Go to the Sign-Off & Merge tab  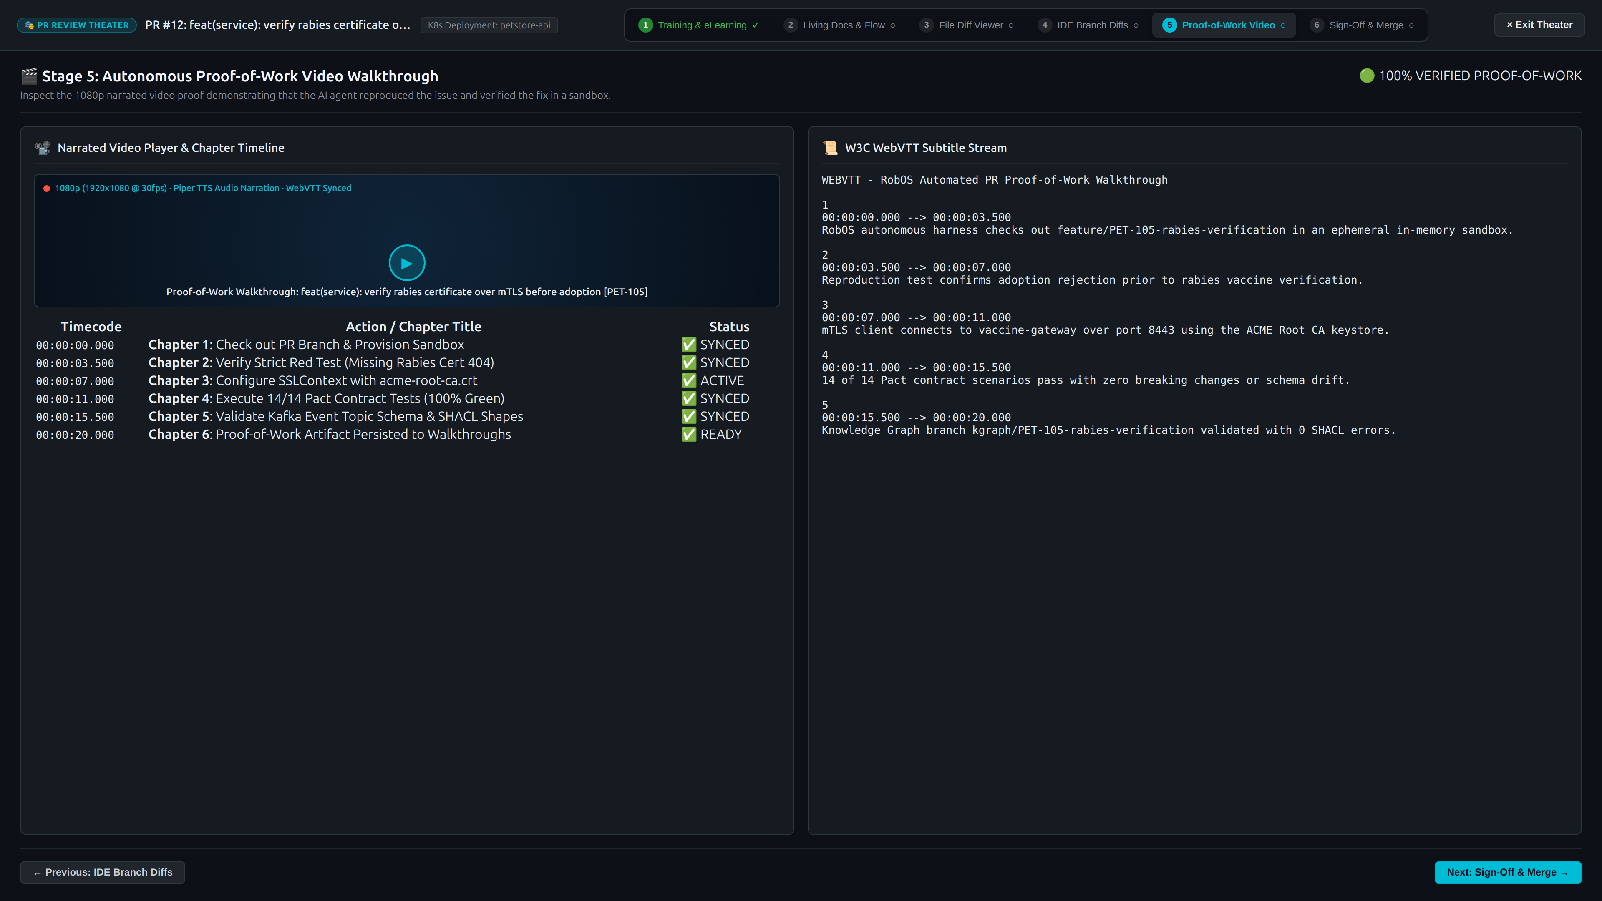[1361, 25]
